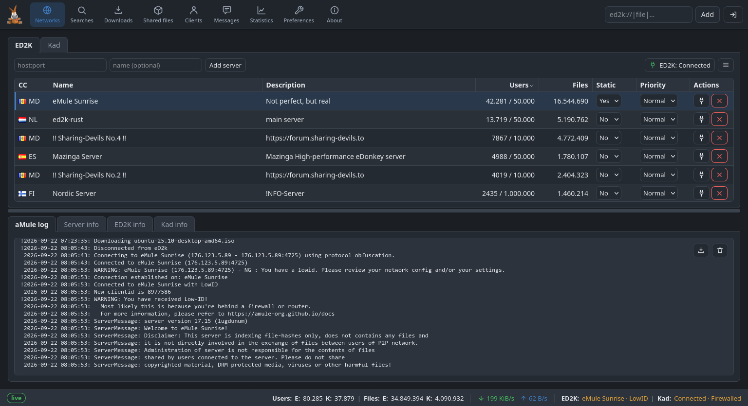The height and width of the screenshot is (406, 748).
Task: Show the Clients section
Action: [x=193, y=15]
